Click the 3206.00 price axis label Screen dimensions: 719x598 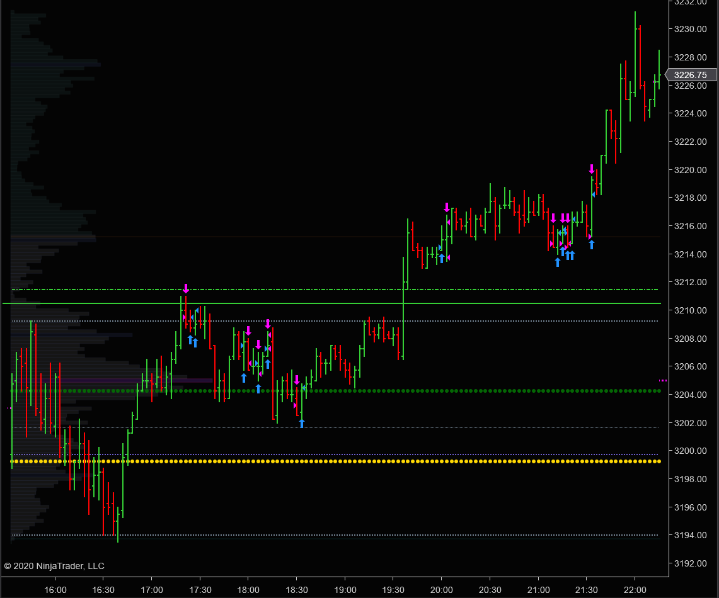(x=690, y=366)
